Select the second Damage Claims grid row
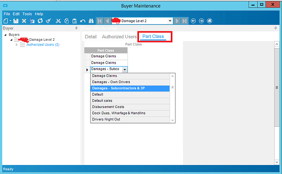 tap(109, 63)
